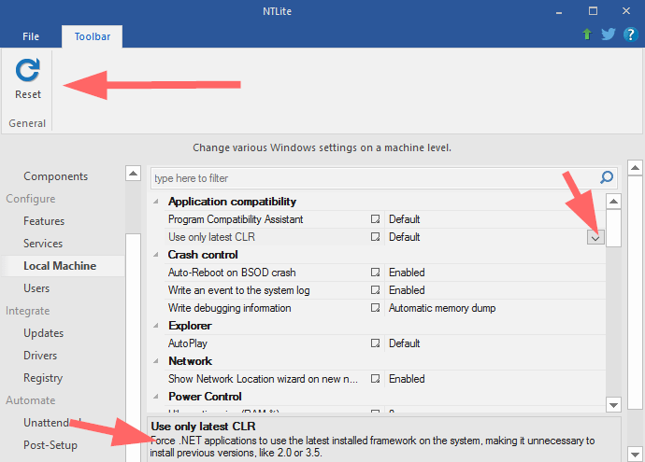Click the edit icon for Auto-Reboot on BSOD crash
The image size is (645, 462).
[x=375, y=273]
